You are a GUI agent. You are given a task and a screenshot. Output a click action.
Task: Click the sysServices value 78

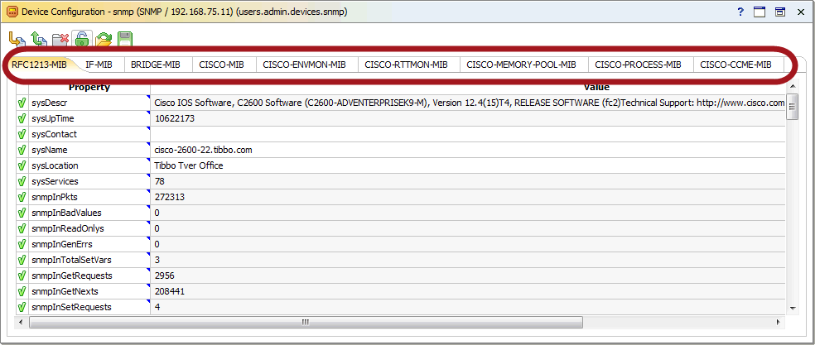(160, 181)
